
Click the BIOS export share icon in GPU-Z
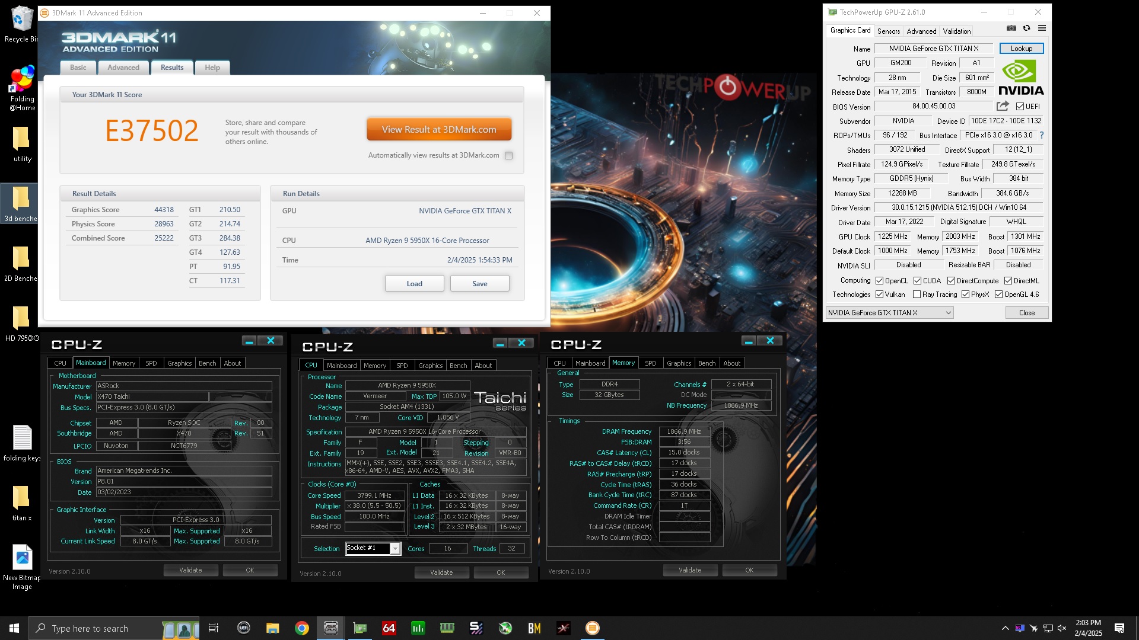point(1003,106)
